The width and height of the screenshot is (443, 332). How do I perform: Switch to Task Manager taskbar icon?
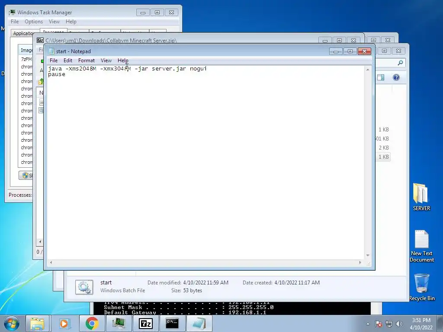(x=119, y=323)
